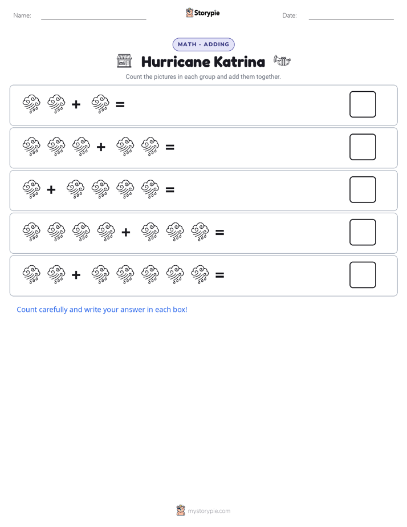This screenshot has width=407, height=527.
Task: Click the plus sign in the fourth row
Action: 126,232
